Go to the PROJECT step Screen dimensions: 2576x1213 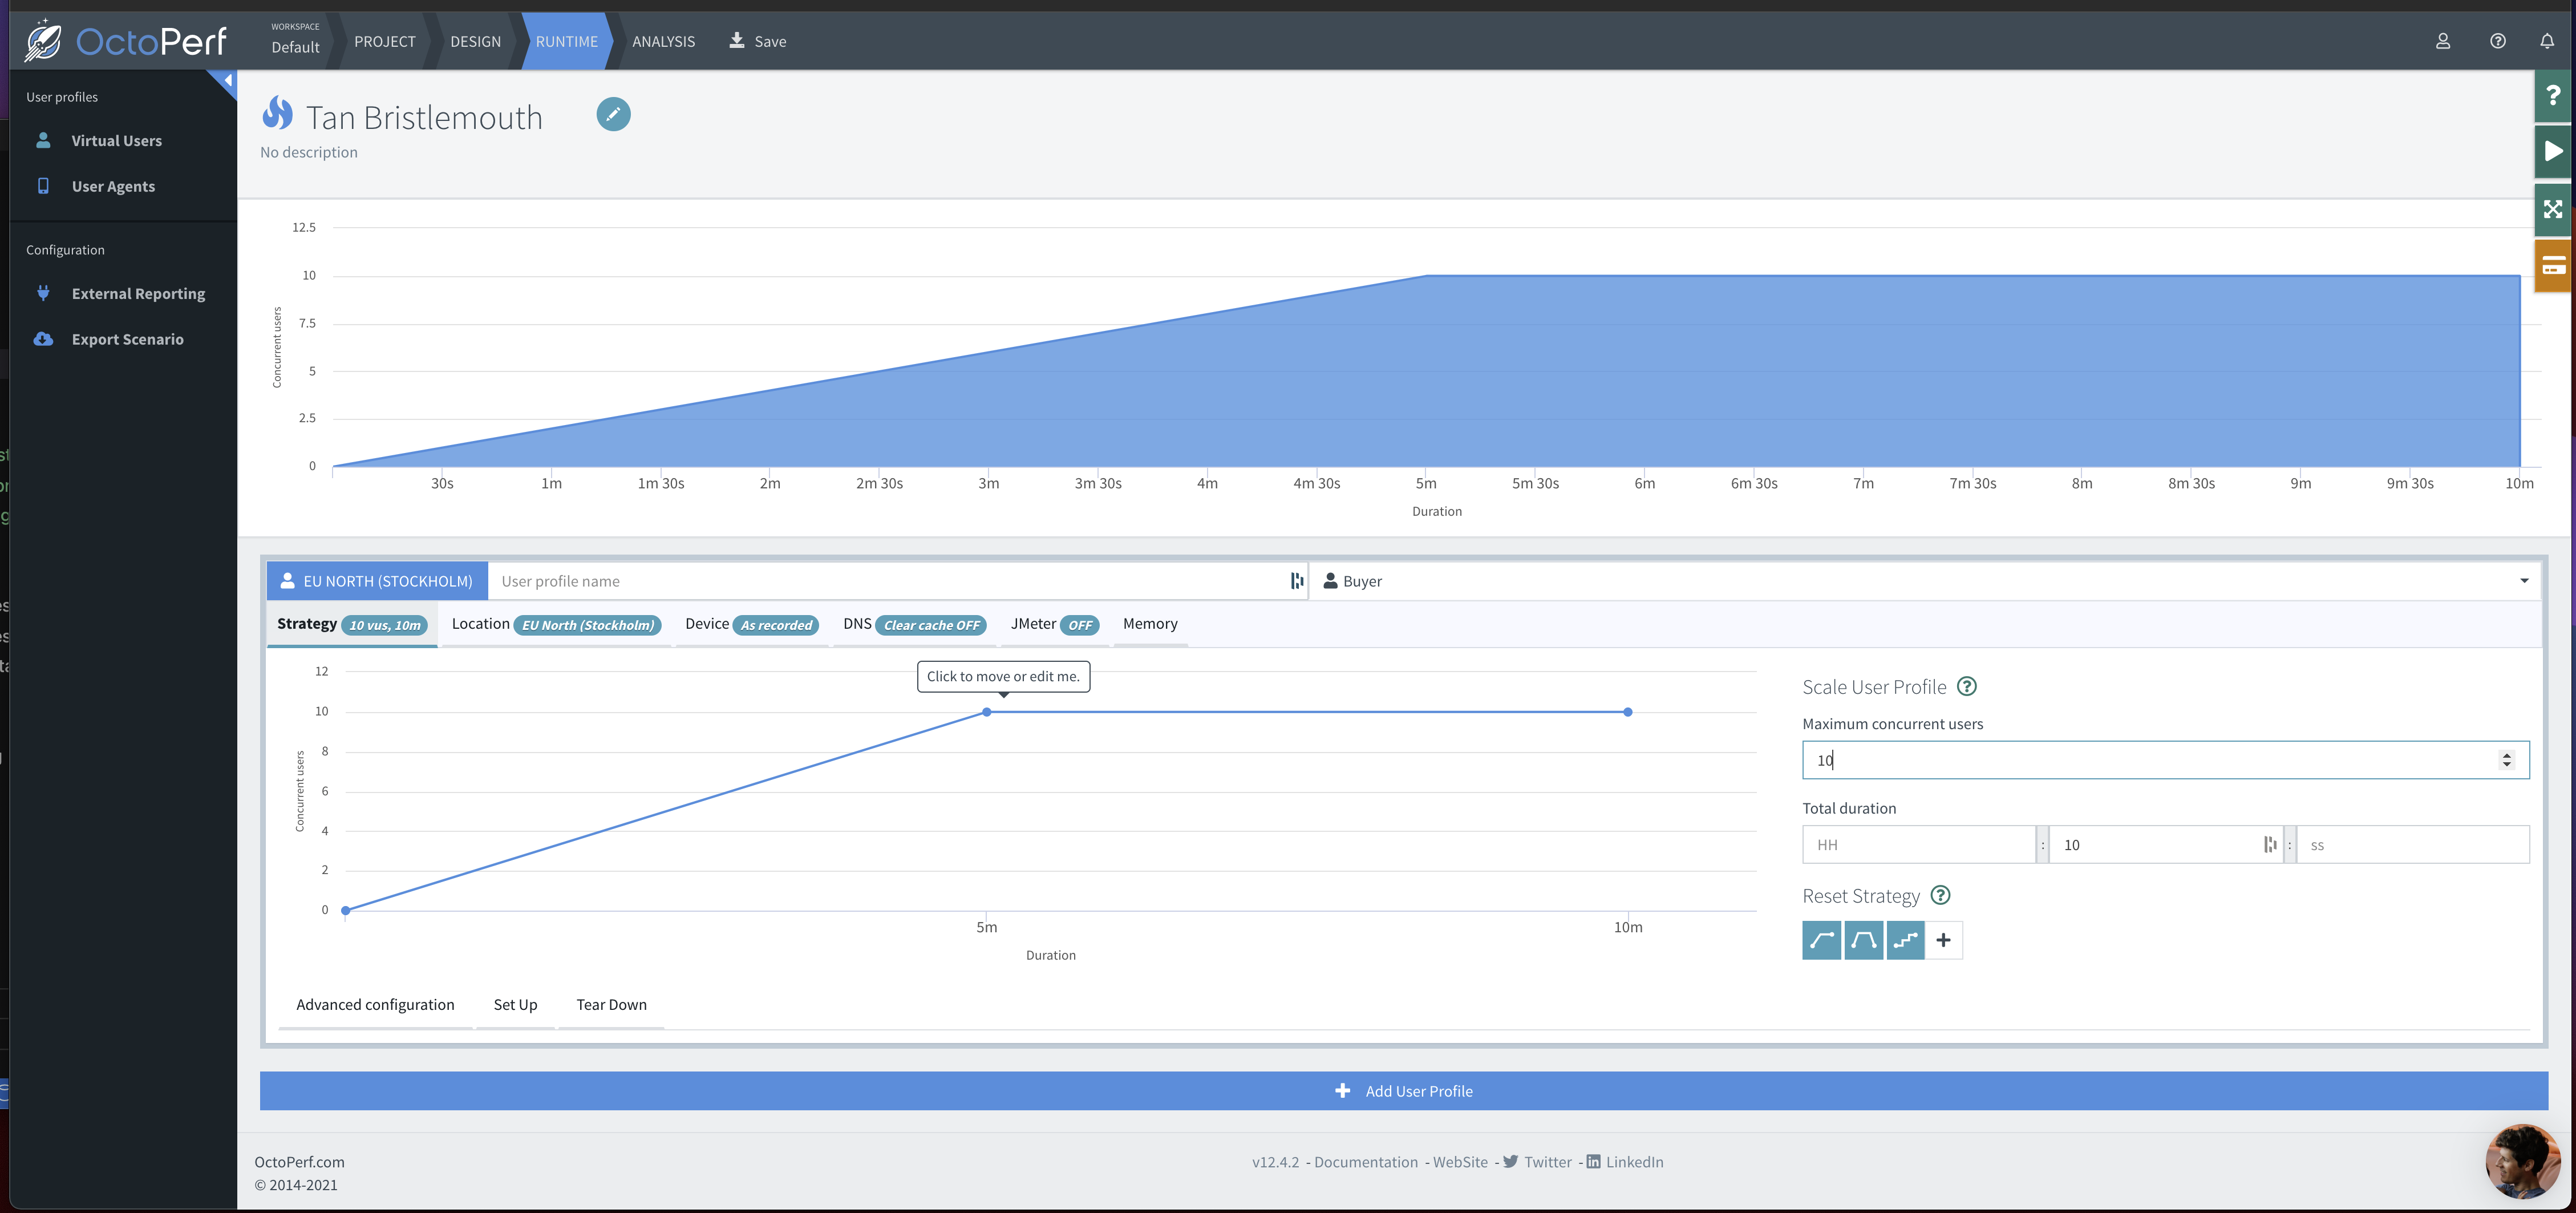point(385,41)
